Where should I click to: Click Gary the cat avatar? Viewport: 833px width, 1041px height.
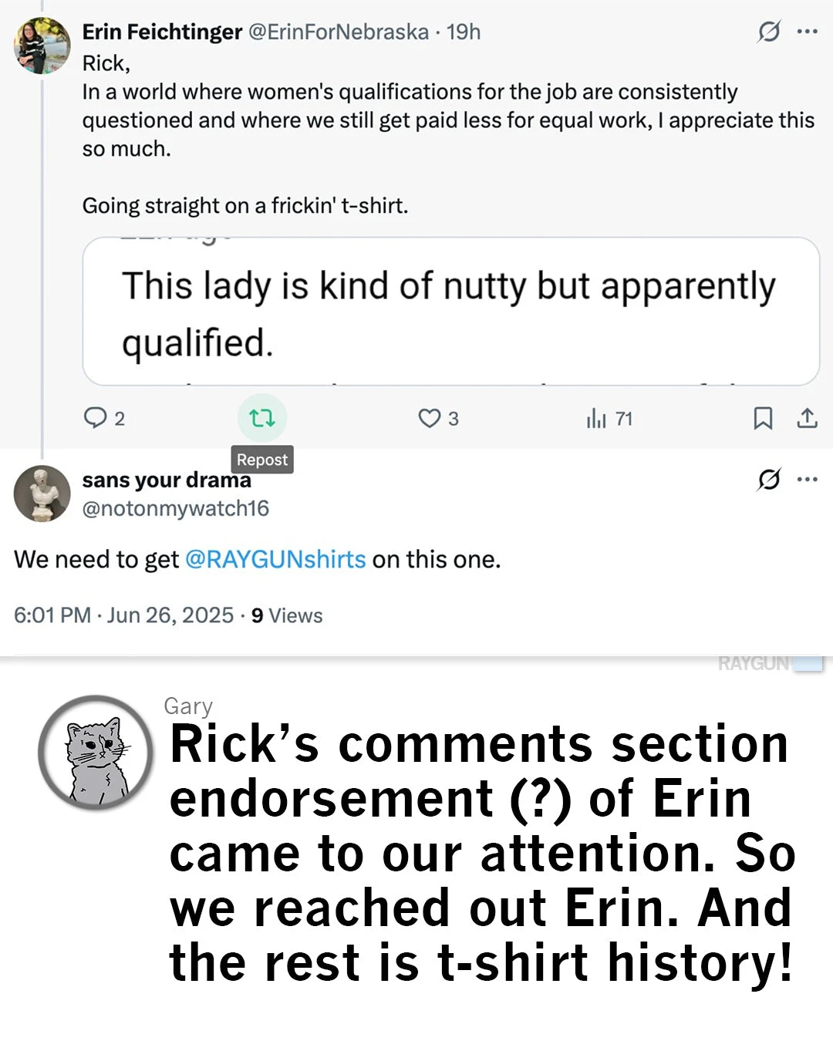[96, 752]
